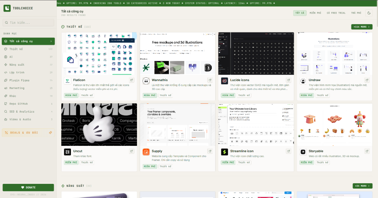The width and height of the screenshot is (378, 198).
Task: Click the search magnifier icon
Action: [x=6, y=23]
